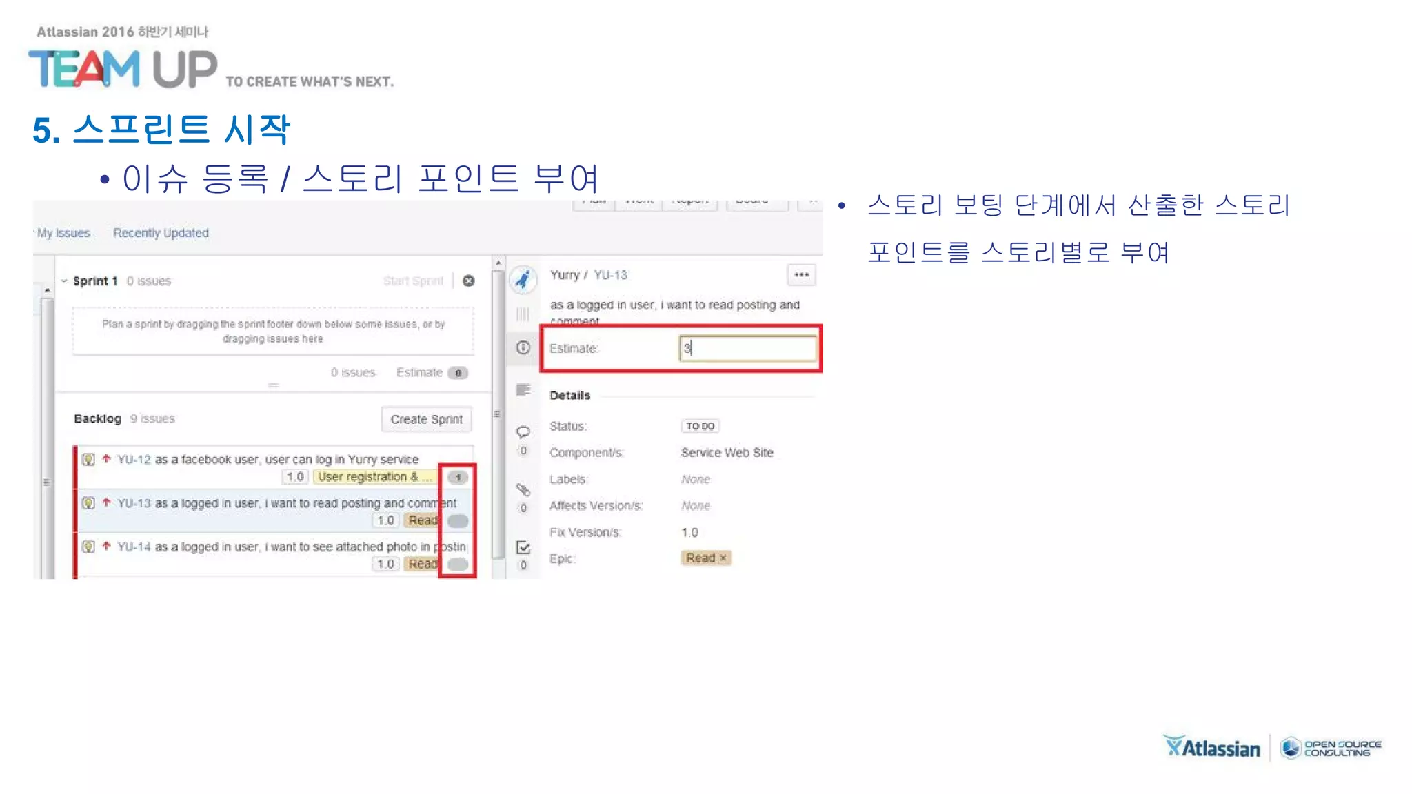
Task: Click the User registration epic tag on YU-12
Action: point(374,477)
